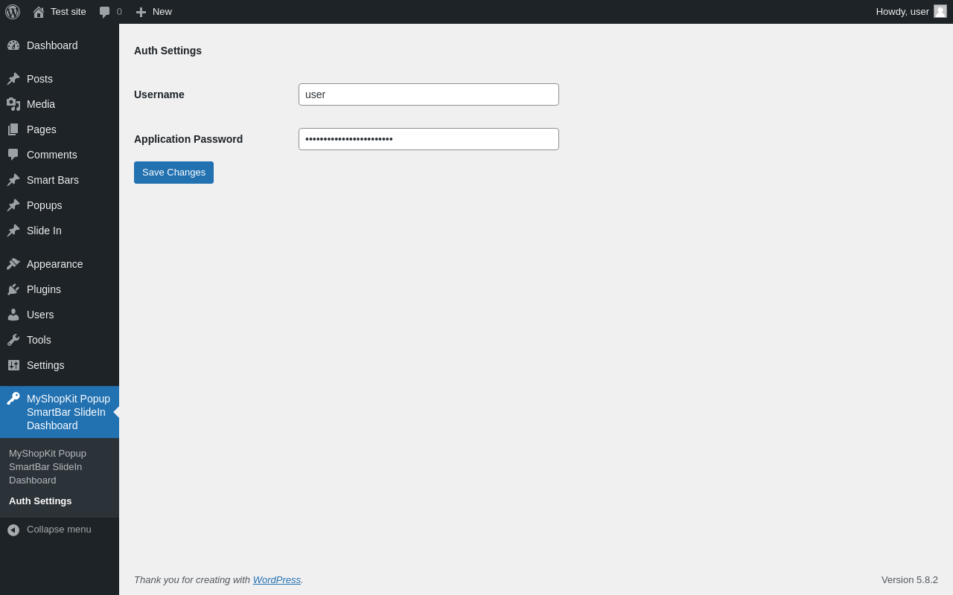Click the Slide In pin icon
Image resolution: width=953 pixels, height=595 pixels.
pos(13,231)
